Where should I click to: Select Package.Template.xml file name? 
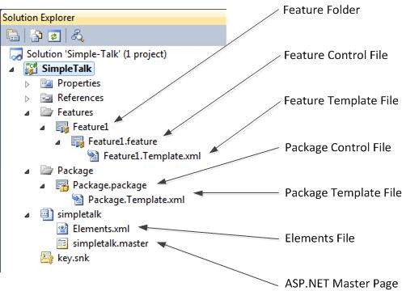(137, 200)
